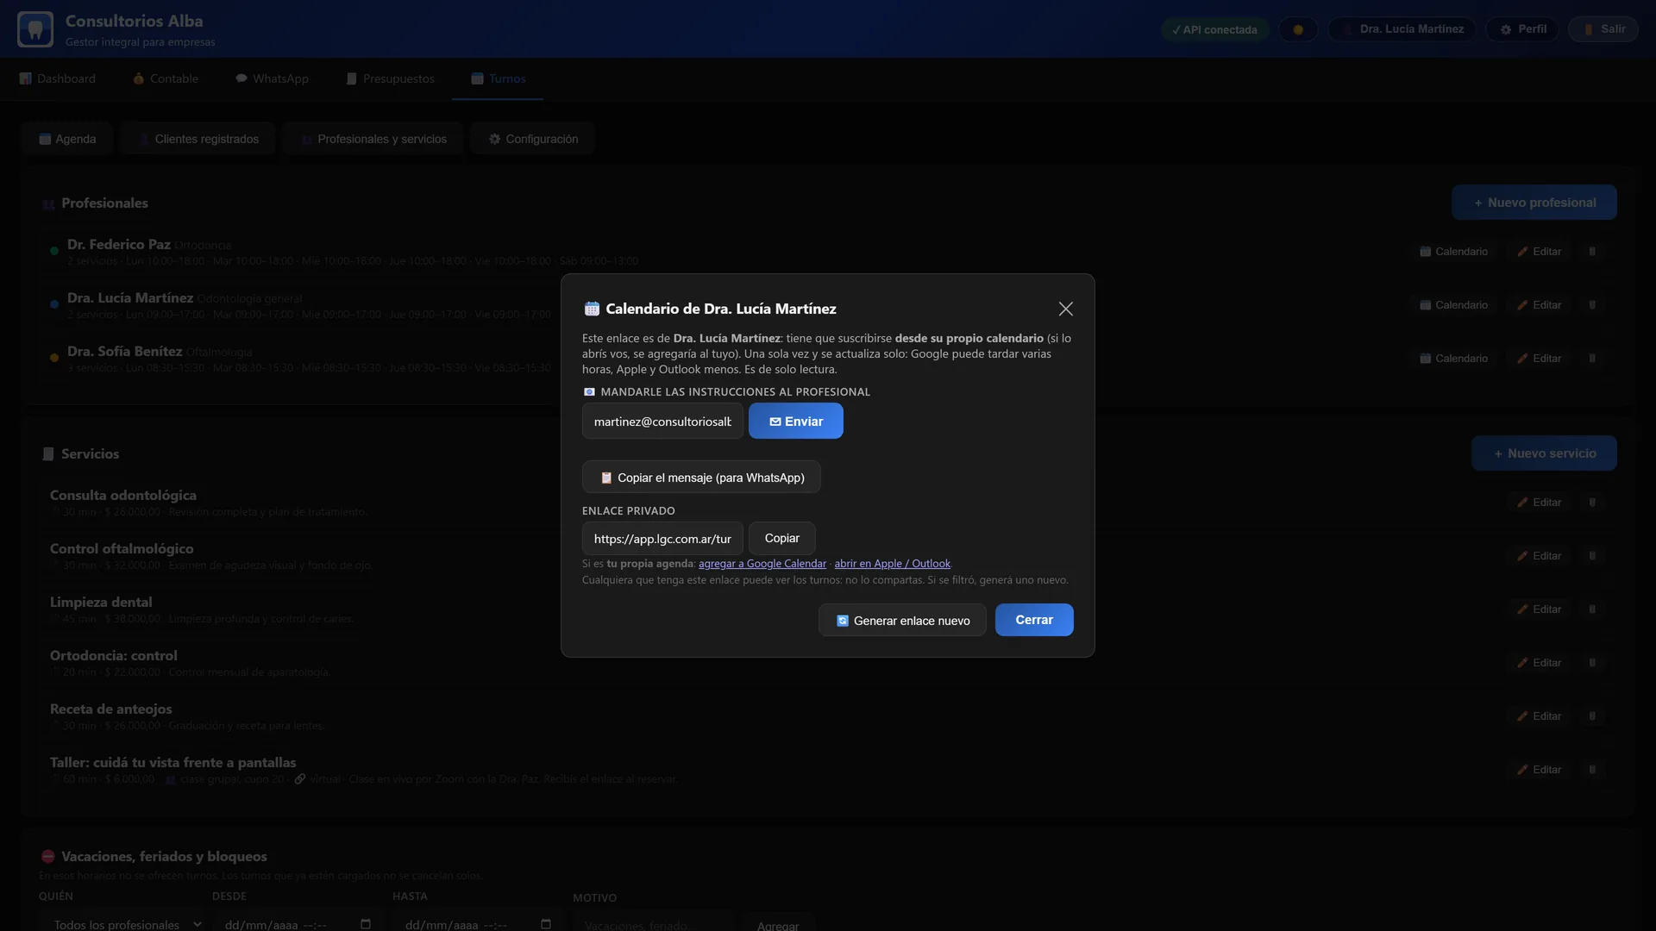The width and height of the screenshot is (1656, 931).
Task: Copy the private link with Copiar
Action: (781, 538)
